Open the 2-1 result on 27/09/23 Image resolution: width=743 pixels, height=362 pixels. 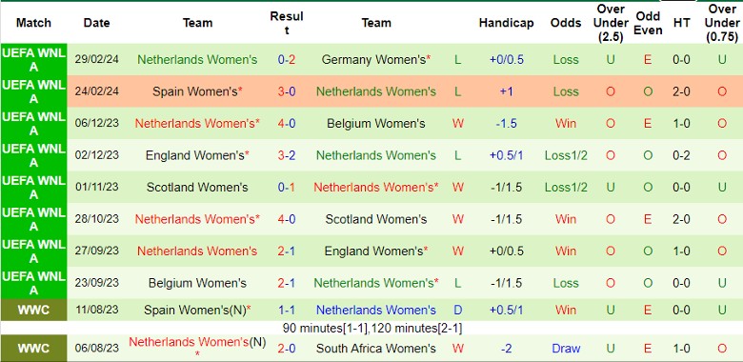[287, 251]
